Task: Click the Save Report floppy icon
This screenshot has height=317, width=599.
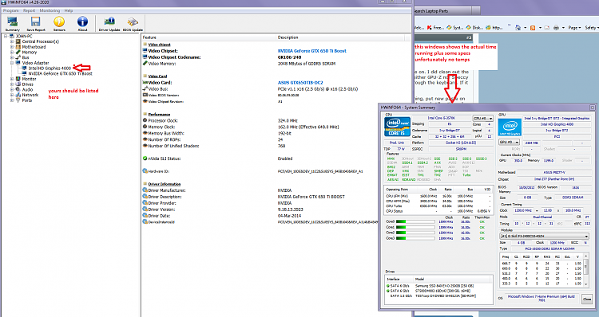Action: click(35, 22)
